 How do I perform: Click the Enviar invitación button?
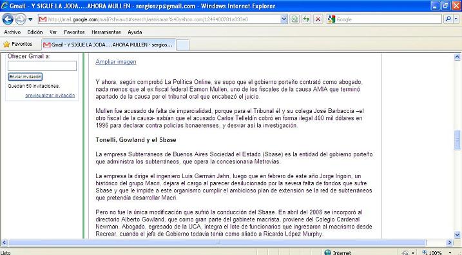(x=25, y=77)
